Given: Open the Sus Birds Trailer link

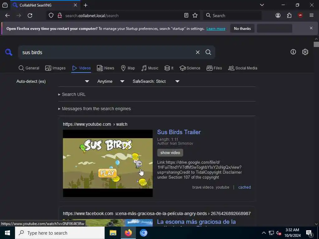Looking at the screenshot, I should click(179, 132).
